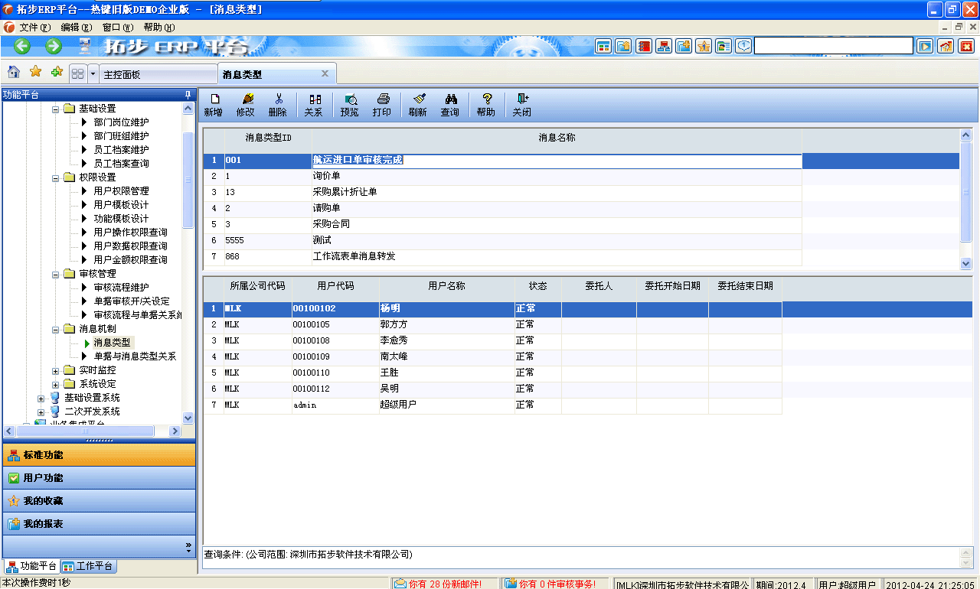Open the 查询 (Query) toolbar icon
980x589 pixels.
[450, 105]
